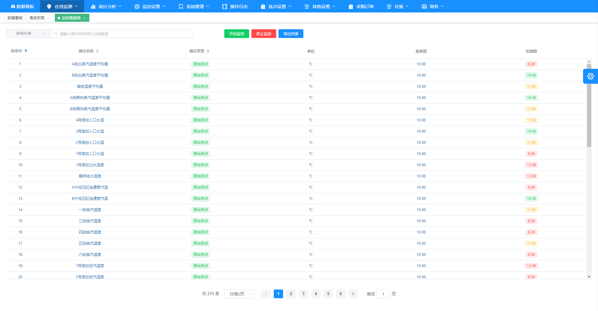The height and width of the screenshot is (311, 598).
Task: Click the search magnifier in filter box
Action: [x=55, y=33]
